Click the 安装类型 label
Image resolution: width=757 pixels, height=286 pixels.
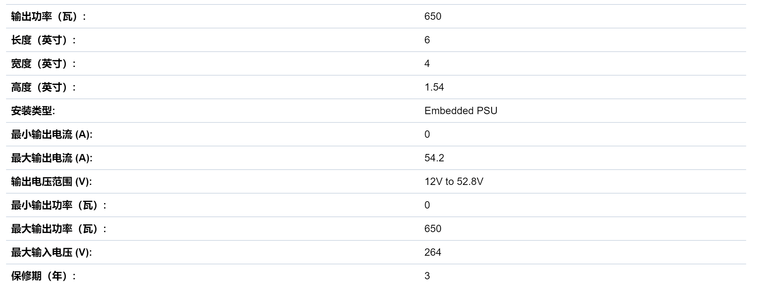point(33,111)
